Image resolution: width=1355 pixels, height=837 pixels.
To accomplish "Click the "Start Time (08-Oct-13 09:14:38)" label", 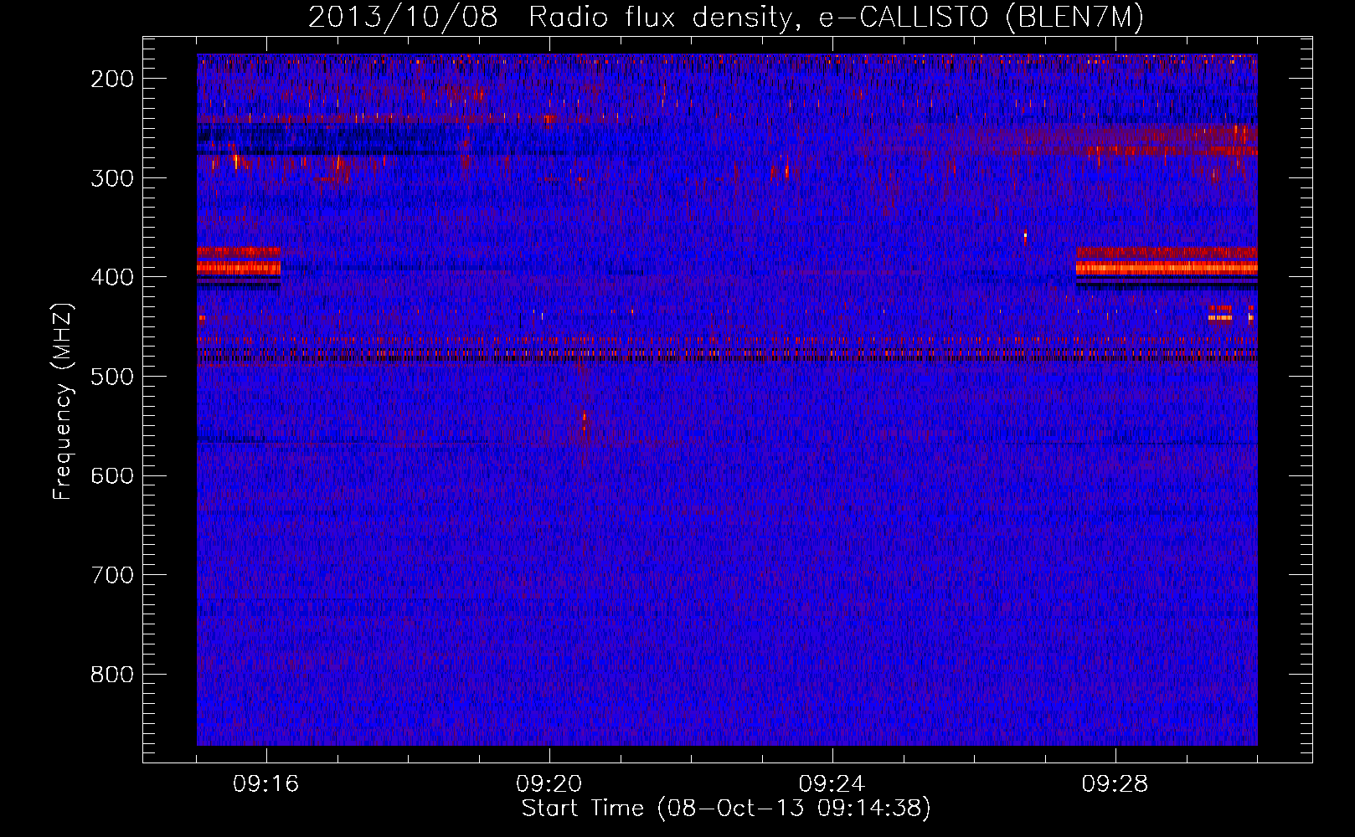I will coord(726,808).
